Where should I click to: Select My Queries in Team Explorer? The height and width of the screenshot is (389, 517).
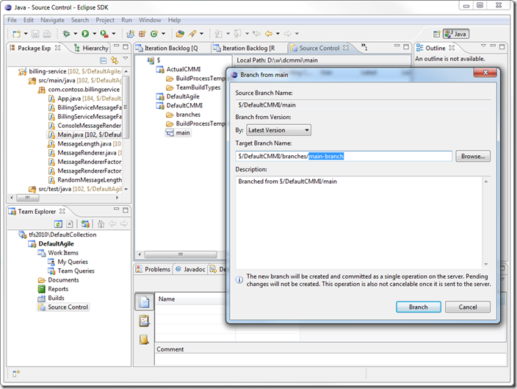pos(68,262)
